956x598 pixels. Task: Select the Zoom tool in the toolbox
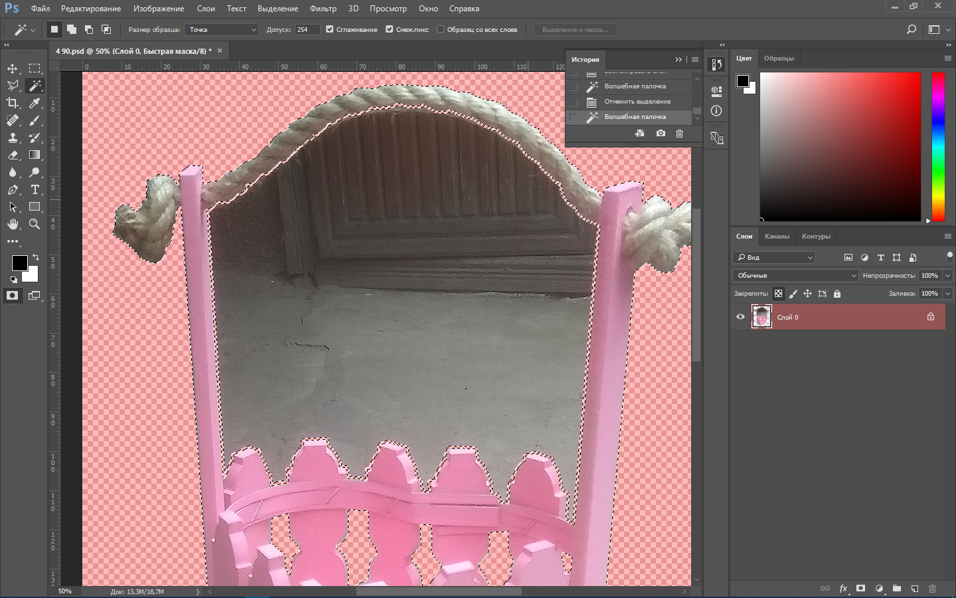(x=35, y=224)
